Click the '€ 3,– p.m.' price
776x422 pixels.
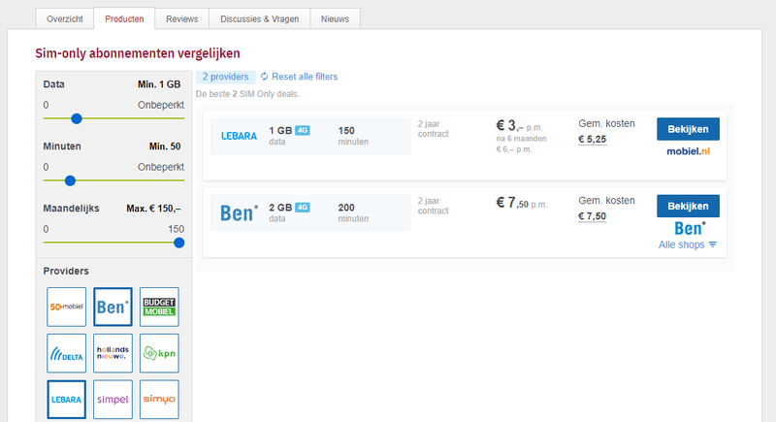[x=519, y=126]
